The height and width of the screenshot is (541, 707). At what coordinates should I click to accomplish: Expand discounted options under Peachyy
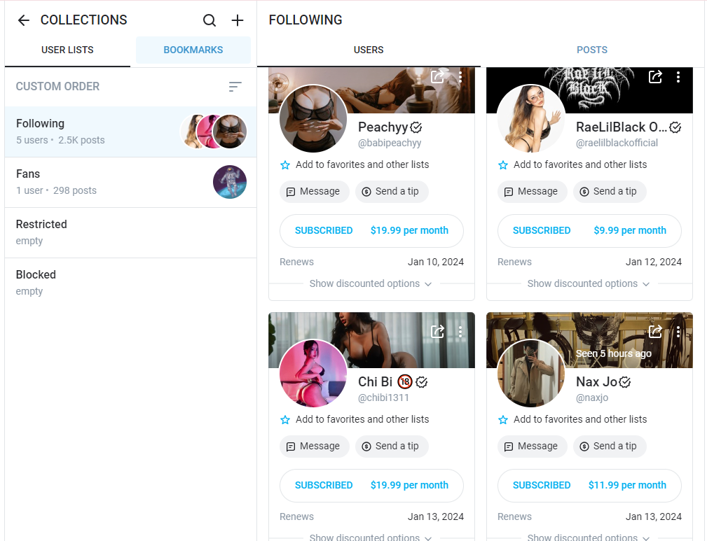point(371,283)
